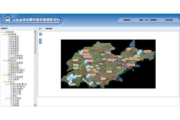
Task: Open 监控设备管理 tree item
Action: pos(17,63)
